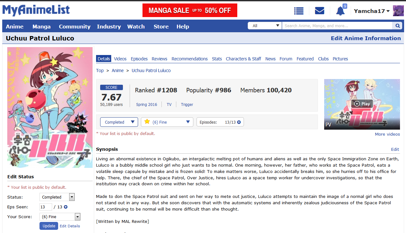Image resolution: width=406 pixels, height=233 pixels.
Task: Open the Anime navigation menu
Action: coord(15,27)
